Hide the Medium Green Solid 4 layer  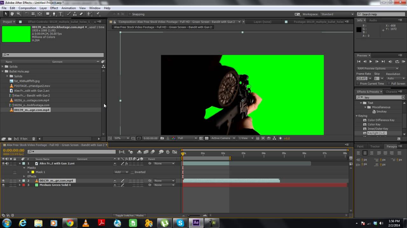click(x=3, y=185)
